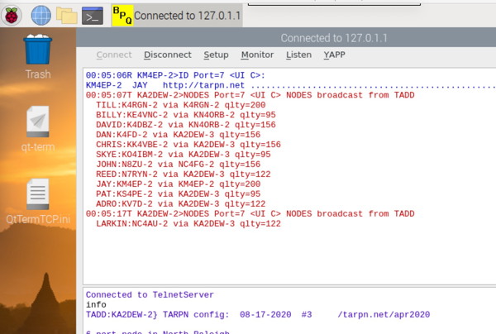Click the 'JOHN:N8ZU-2 via NC4FG-2' line
The image size is (496, 334).
pos(178,165)
